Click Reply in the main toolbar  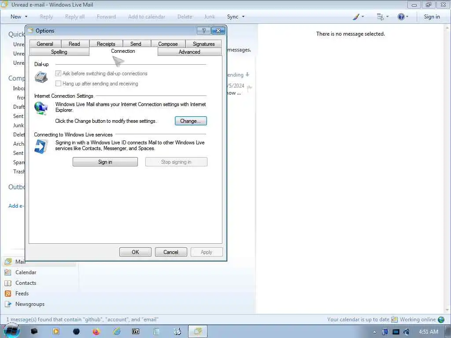click(46, 17)
